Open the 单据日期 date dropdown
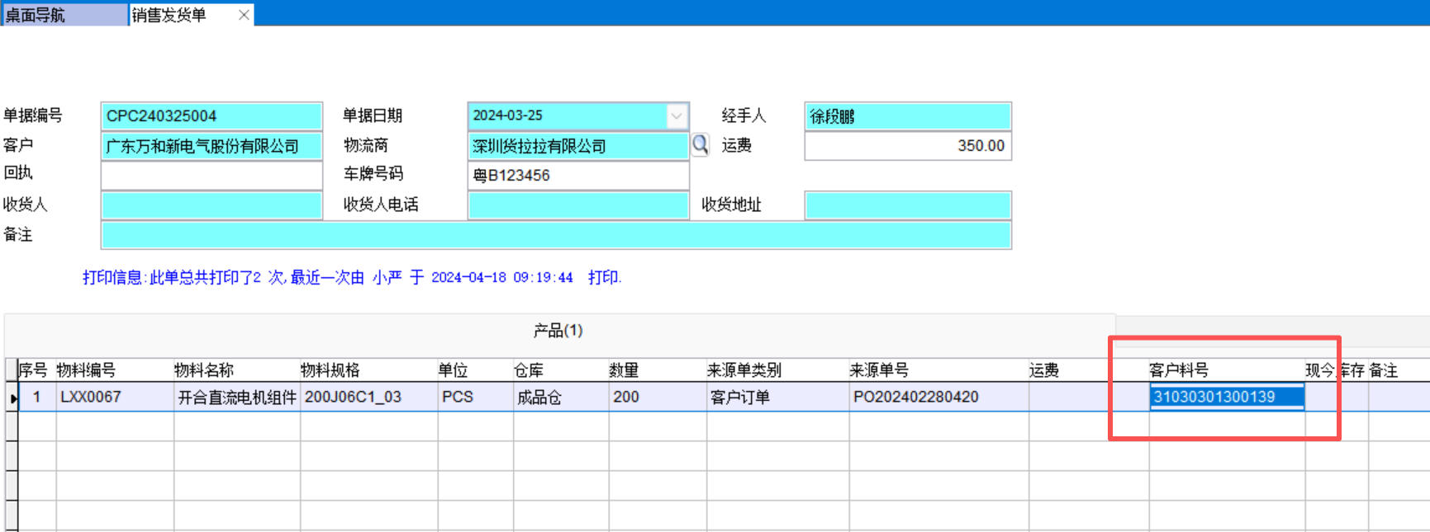1430x532 pixels. (x=677, y=116)
